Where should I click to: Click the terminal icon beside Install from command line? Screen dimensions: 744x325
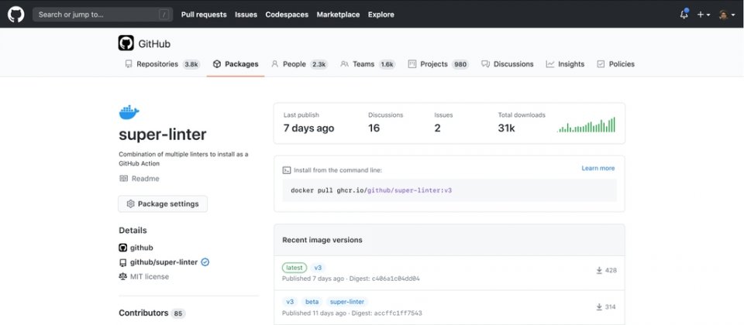point(287,170)
